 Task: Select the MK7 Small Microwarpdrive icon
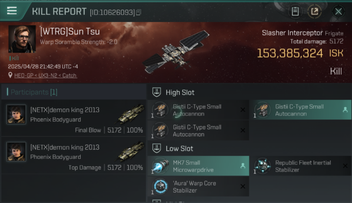160,166
